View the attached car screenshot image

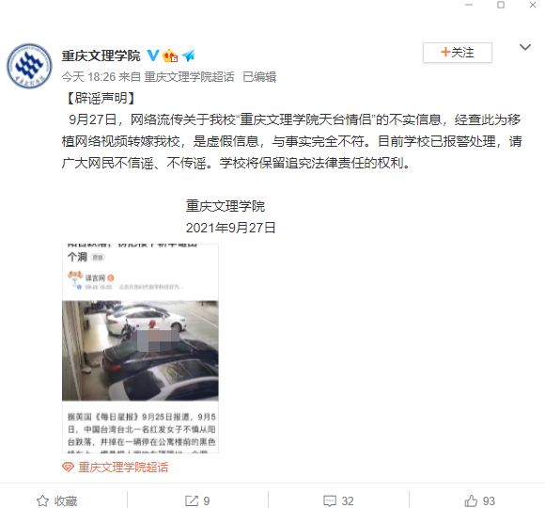(x=140, y=348)
